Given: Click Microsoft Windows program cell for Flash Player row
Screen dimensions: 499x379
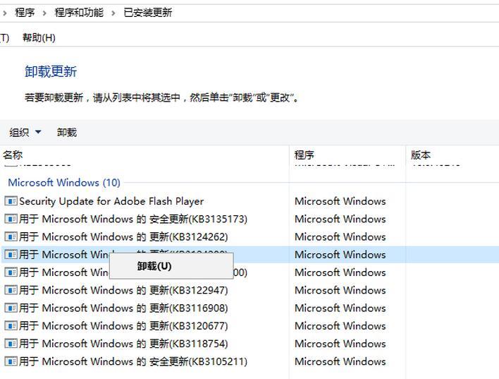Looking at the screenshot, I should click(340, 201).
